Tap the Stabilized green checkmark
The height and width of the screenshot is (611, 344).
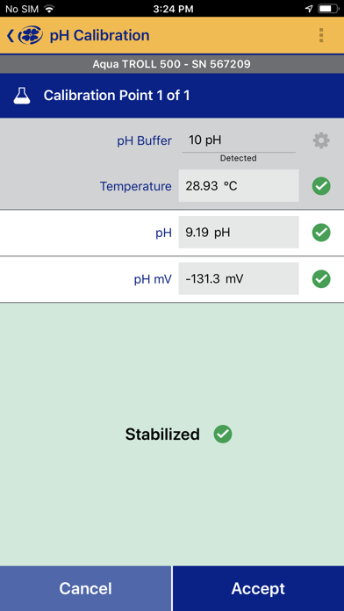tap(223, 434)
